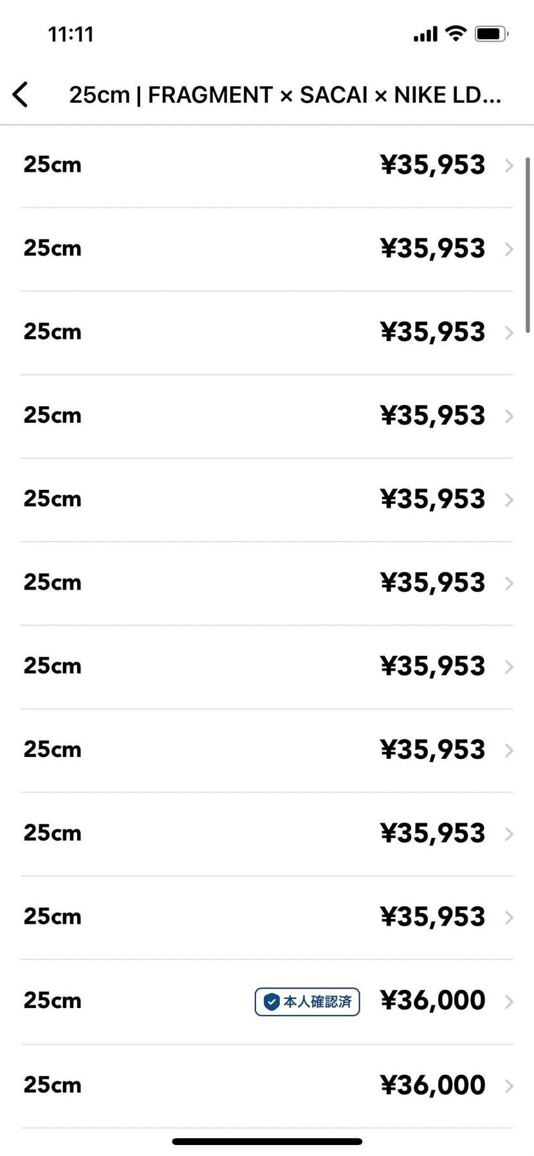This screenshot has height=1156, width=534.
Task: Tap the cellular signal icon in the status bar
Action: 425,34
